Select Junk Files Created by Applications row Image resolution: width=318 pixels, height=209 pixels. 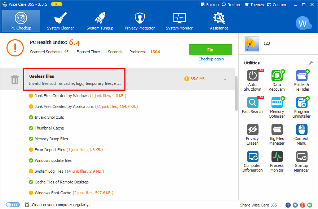pyautogui.click(x=83, y=106)
